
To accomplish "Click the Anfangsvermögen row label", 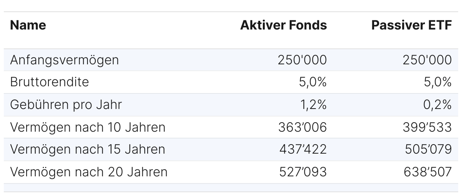I will pos(64,60).
